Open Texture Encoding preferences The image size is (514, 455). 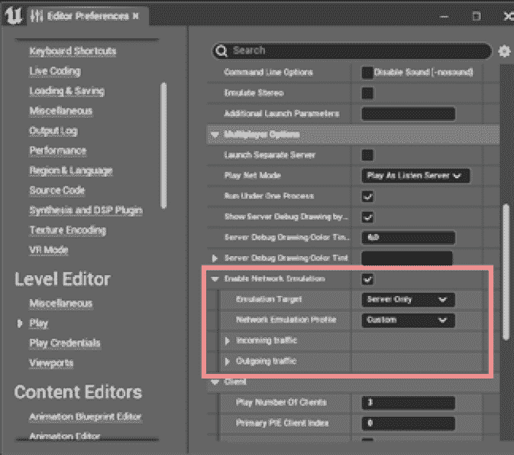pos(68,230)
